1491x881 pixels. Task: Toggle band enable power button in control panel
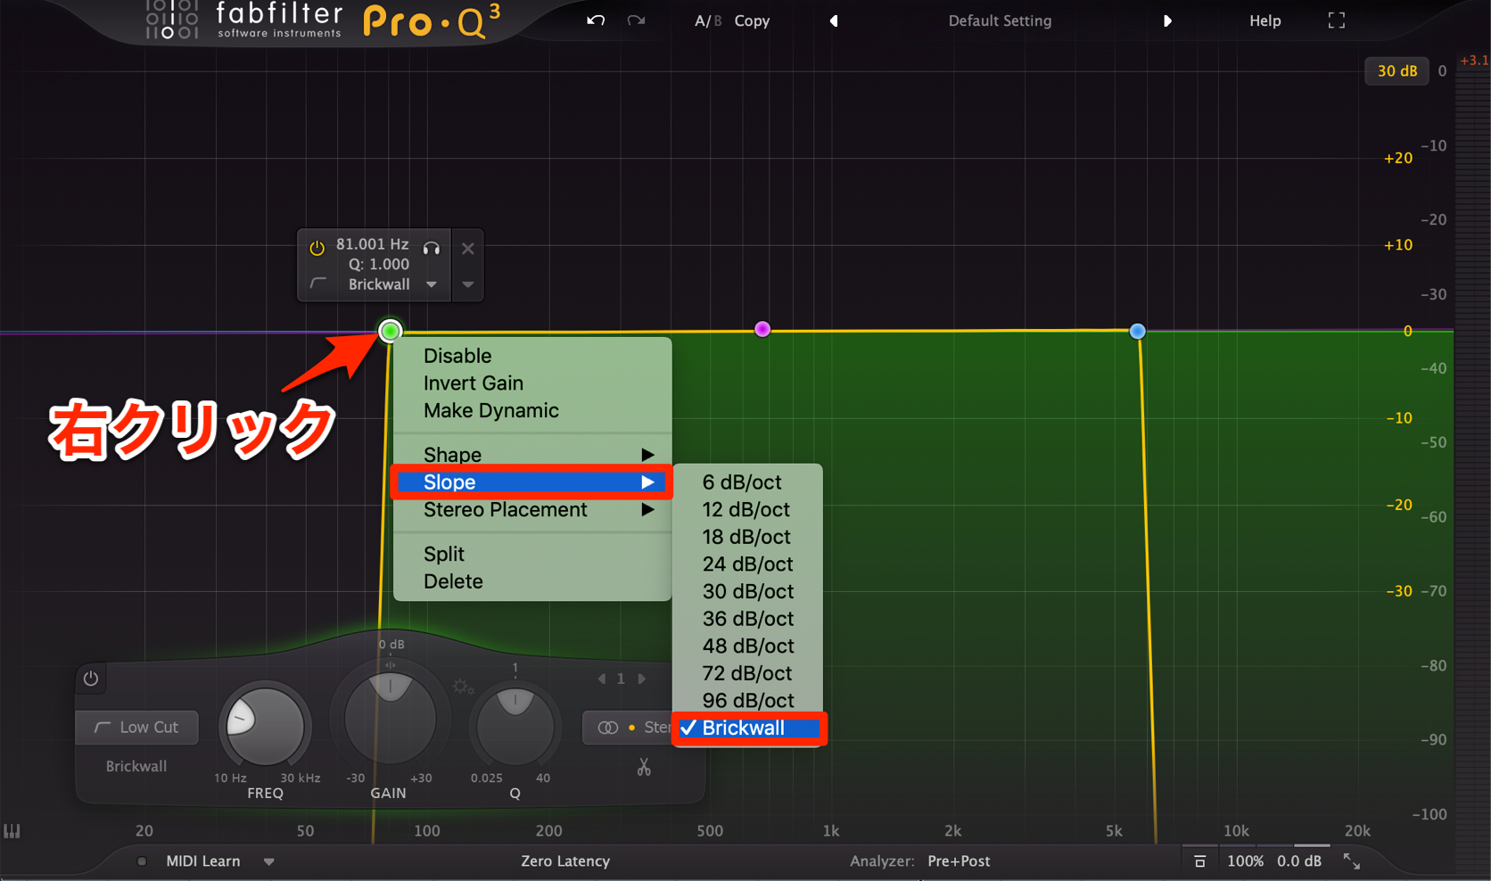91,679
